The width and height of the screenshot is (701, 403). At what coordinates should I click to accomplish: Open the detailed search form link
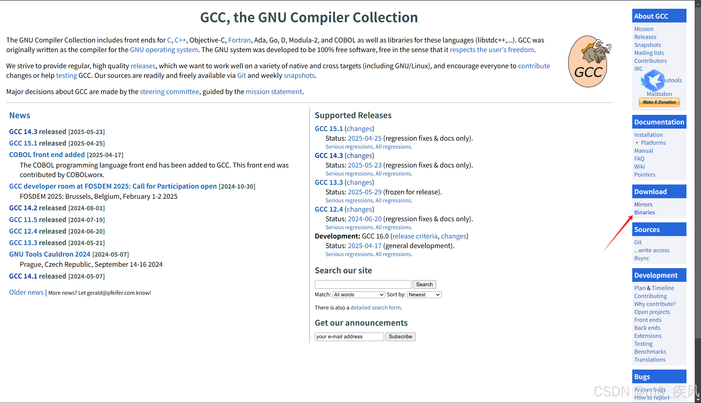[376, 308]
